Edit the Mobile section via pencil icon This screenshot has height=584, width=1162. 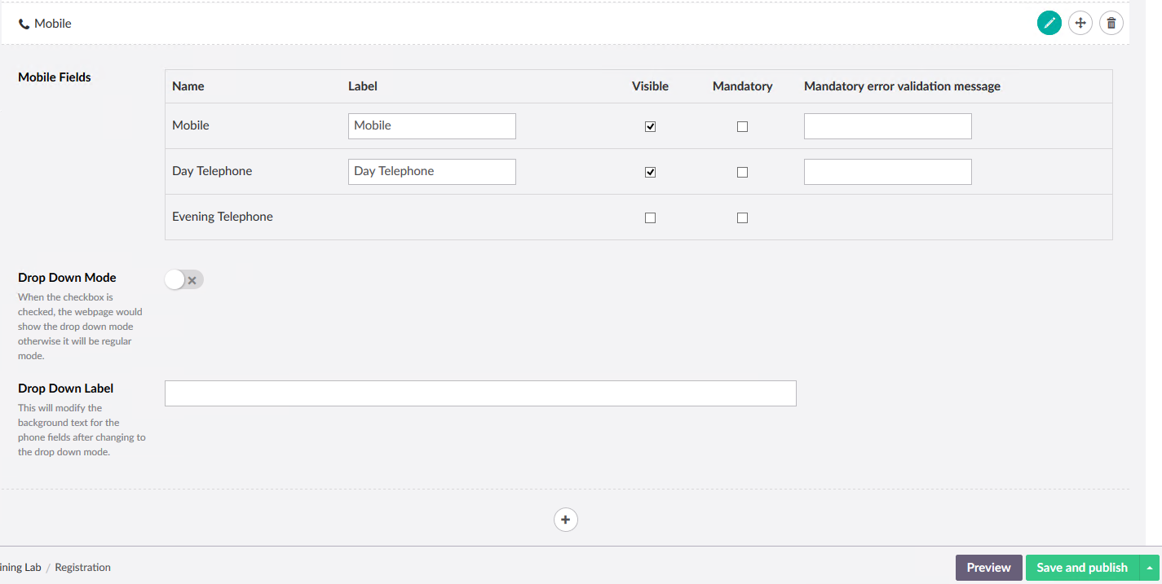coord(1049,23)
